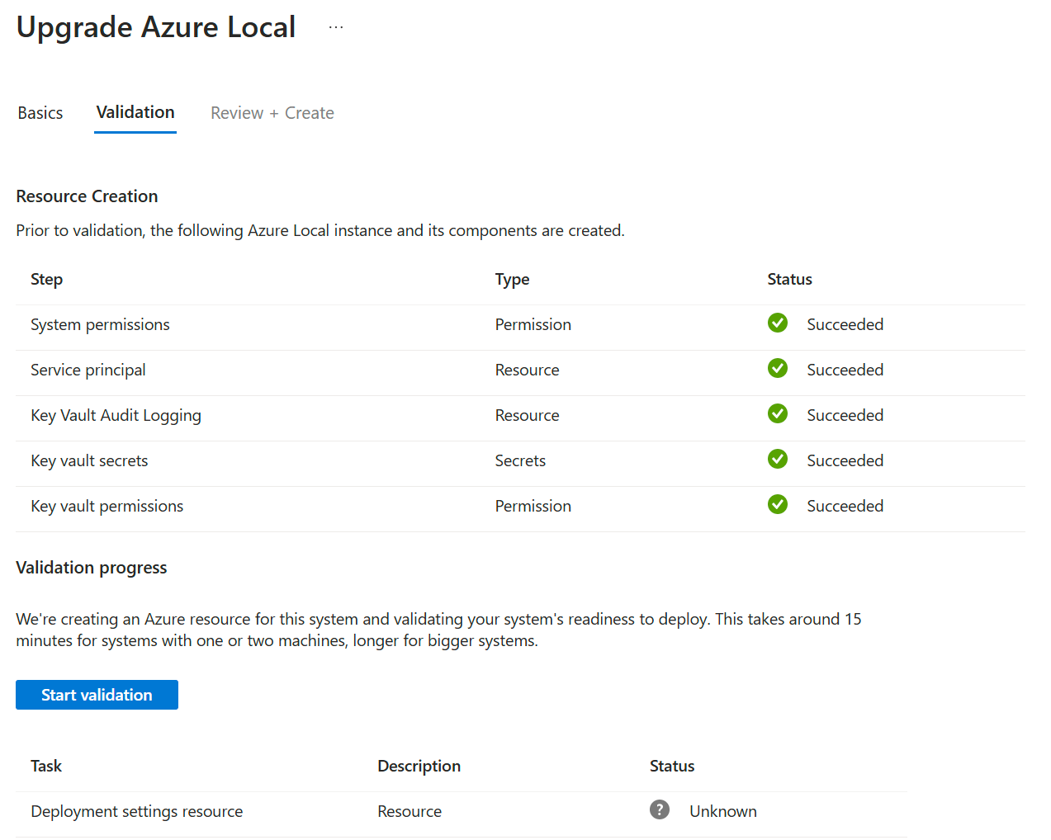The image size is (1051, 840).
Task: Click Succeeded status text for Key Vault Audit Logging
Action: click(845, 416)
